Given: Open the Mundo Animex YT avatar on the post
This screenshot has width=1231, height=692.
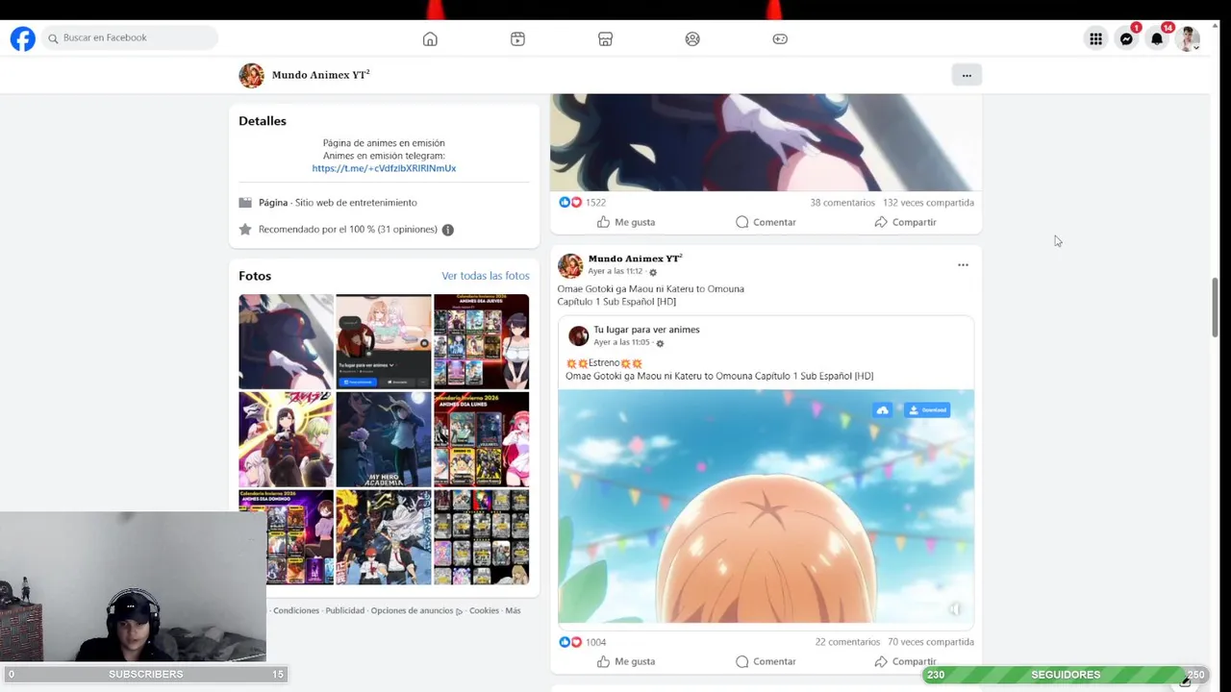Looking at the screenshot, I should 570,266.
